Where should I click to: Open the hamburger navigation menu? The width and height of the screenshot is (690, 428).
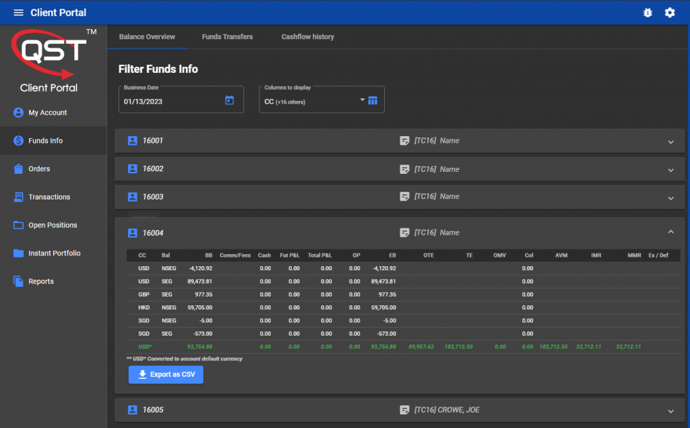(18, 12)
